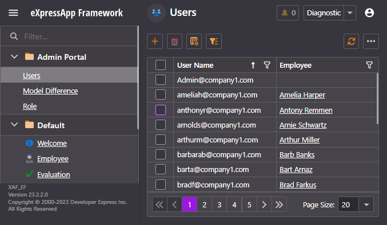Check the ameliah@company1.com row checkbox
Screen dimensions: 387x225
pyautogui.click(x=161, y=95)
